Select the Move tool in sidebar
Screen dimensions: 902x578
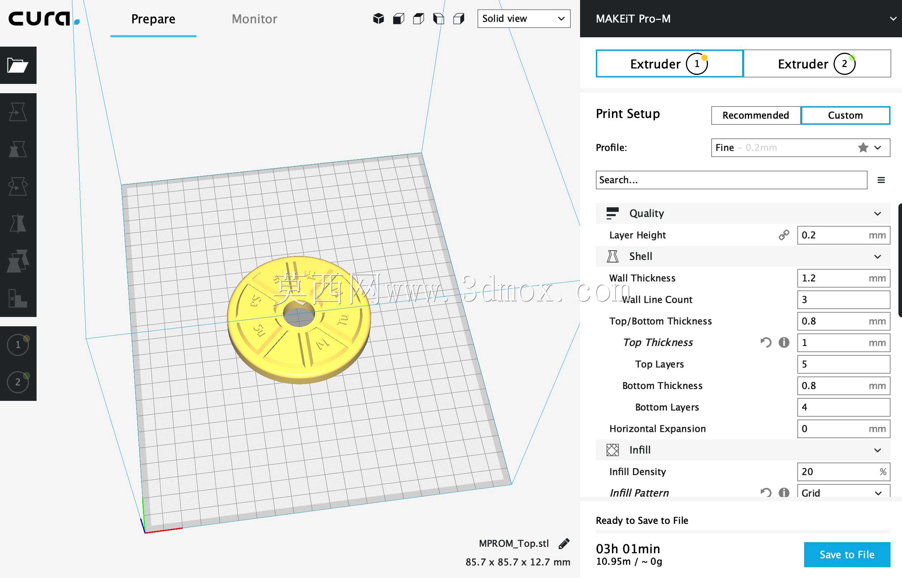click(18, 112)
